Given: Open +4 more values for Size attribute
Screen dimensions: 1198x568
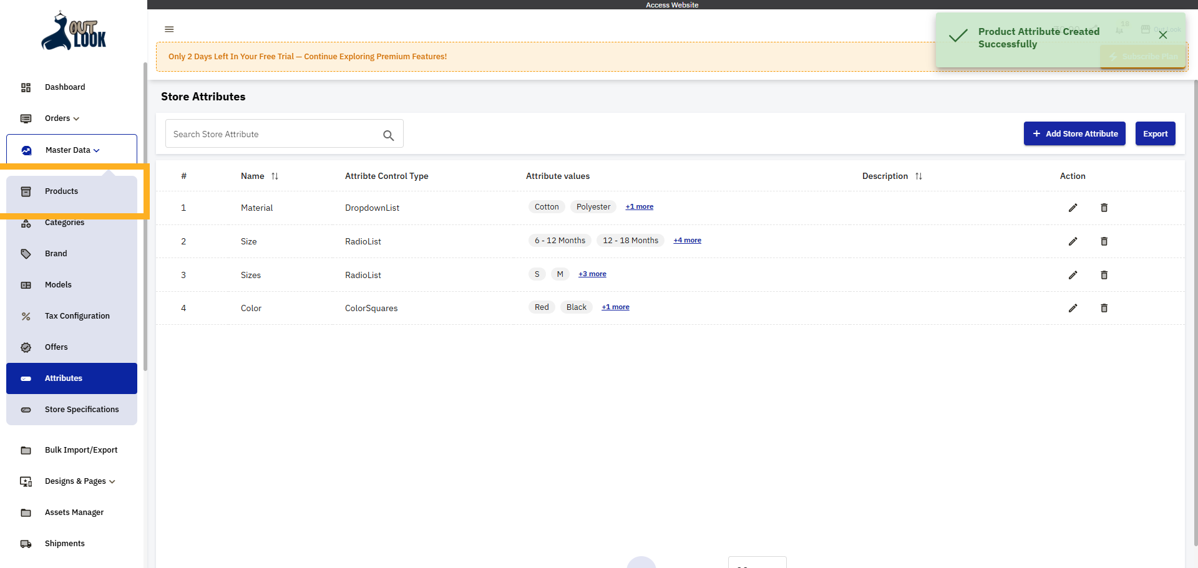Looking at the screenshot, I should [x=686, y=240].
